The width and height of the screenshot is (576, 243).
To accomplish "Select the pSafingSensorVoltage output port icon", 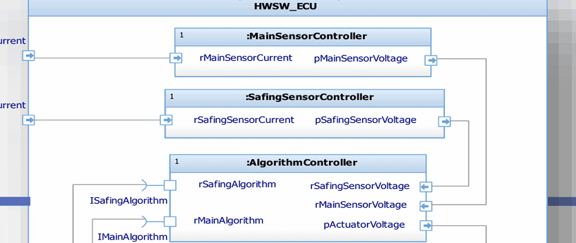I will point(444,121).
